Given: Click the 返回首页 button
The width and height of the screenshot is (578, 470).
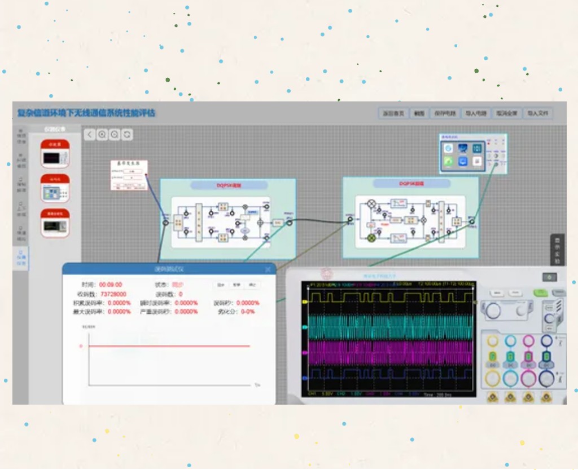Looking at the screenshot, I should coord(393,113).
